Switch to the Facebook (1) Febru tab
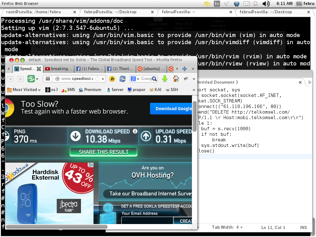316x237 pixels. point(90,69)
